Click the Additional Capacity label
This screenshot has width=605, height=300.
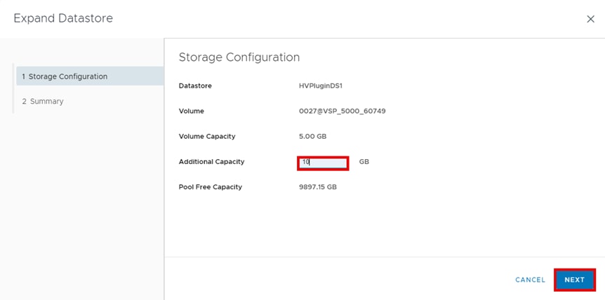[211, 162]
